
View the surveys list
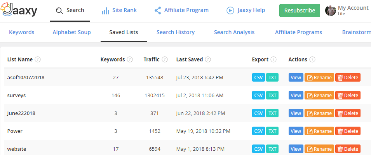tap(296, 95)
